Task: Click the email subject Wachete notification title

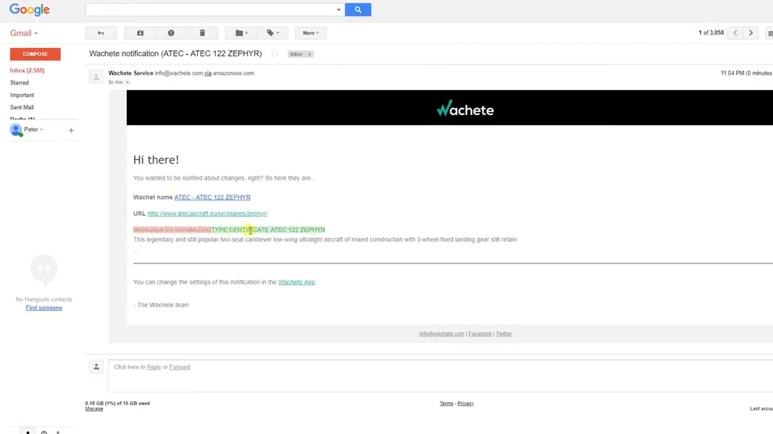Action: point(175,54)
